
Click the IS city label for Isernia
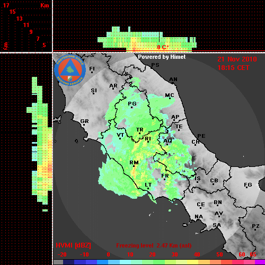tap(198, 179)
